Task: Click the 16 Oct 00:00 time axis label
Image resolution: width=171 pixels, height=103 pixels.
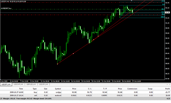Action: (x=76, y=81)
